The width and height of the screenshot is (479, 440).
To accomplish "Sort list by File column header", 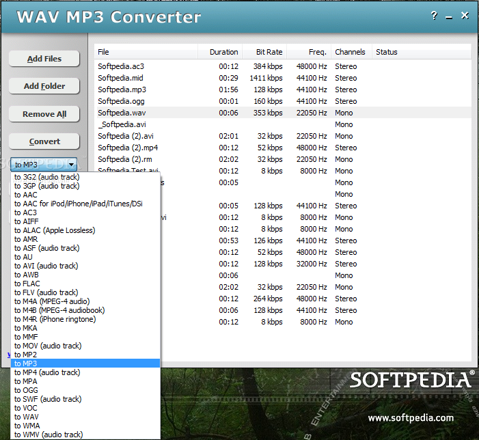I will (x=146, y=52).
